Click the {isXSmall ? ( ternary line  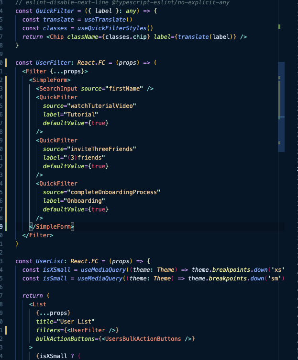click(58, 356)
